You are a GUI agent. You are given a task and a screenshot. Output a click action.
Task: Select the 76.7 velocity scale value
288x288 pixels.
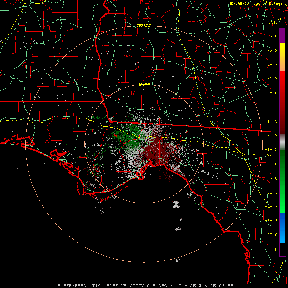[x=272, y=64]
